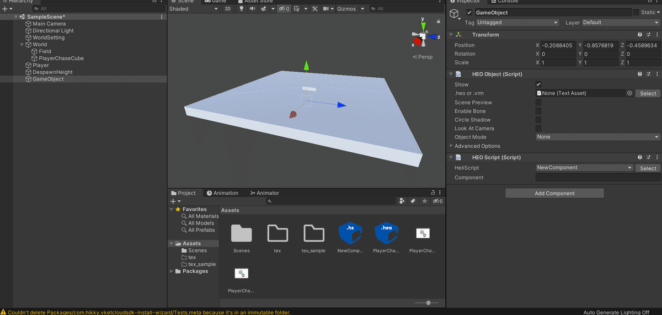662x315 pixels.
Task: Toggle GameObject active checkbox
Action: coord(469,12)
